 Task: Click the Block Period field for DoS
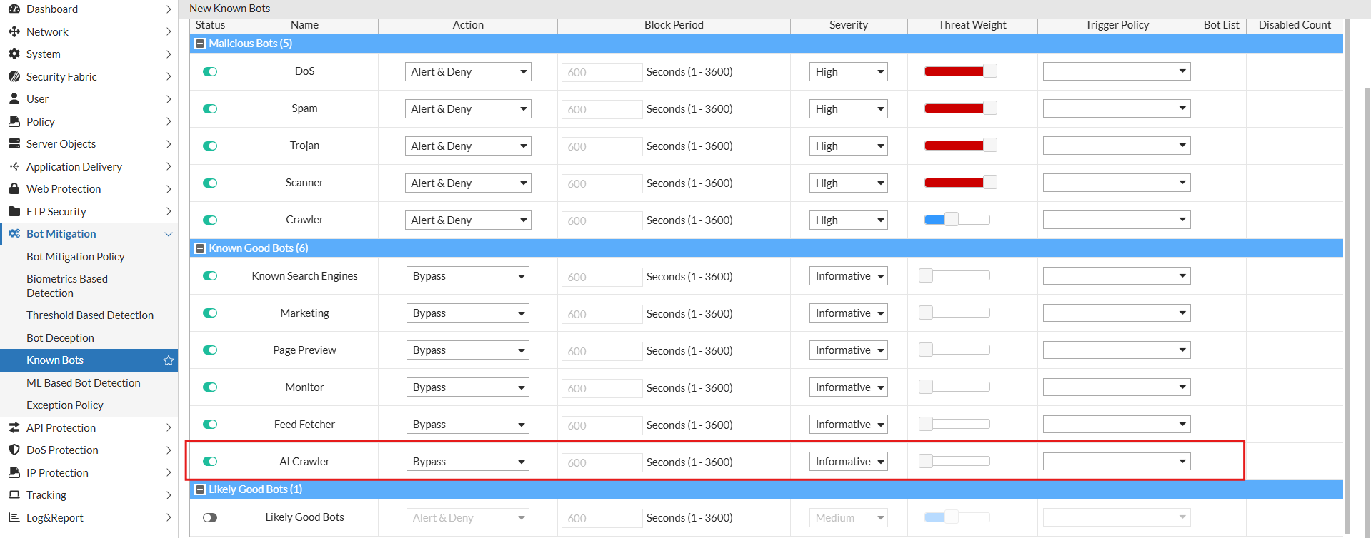point(602,72)
